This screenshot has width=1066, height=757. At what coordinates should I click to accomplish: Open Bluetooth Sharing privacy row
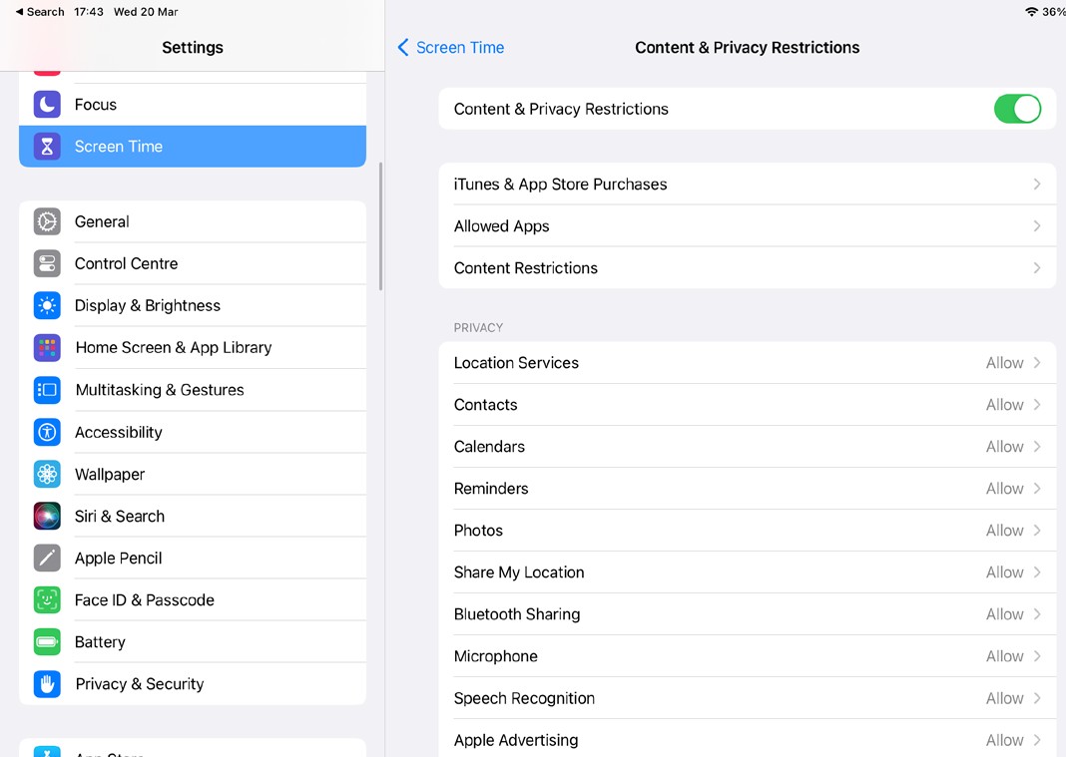[748, 614]
